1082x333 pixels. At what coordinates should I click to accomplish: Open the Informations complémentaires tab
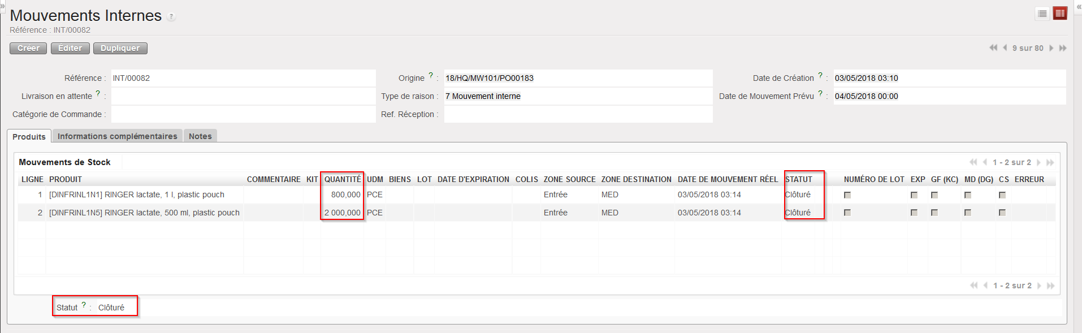[x=117, y=136]
